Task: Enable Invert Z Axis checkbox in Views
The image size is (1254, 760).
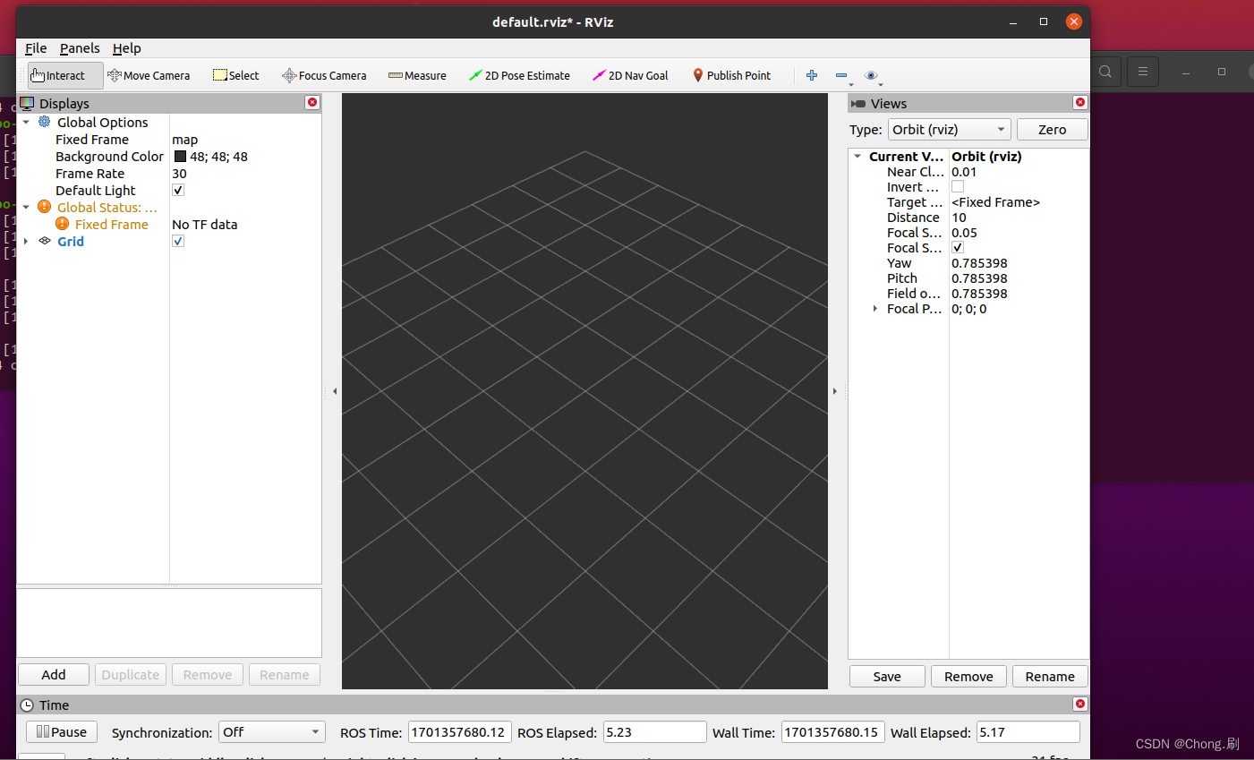Action: coord(957,186)
